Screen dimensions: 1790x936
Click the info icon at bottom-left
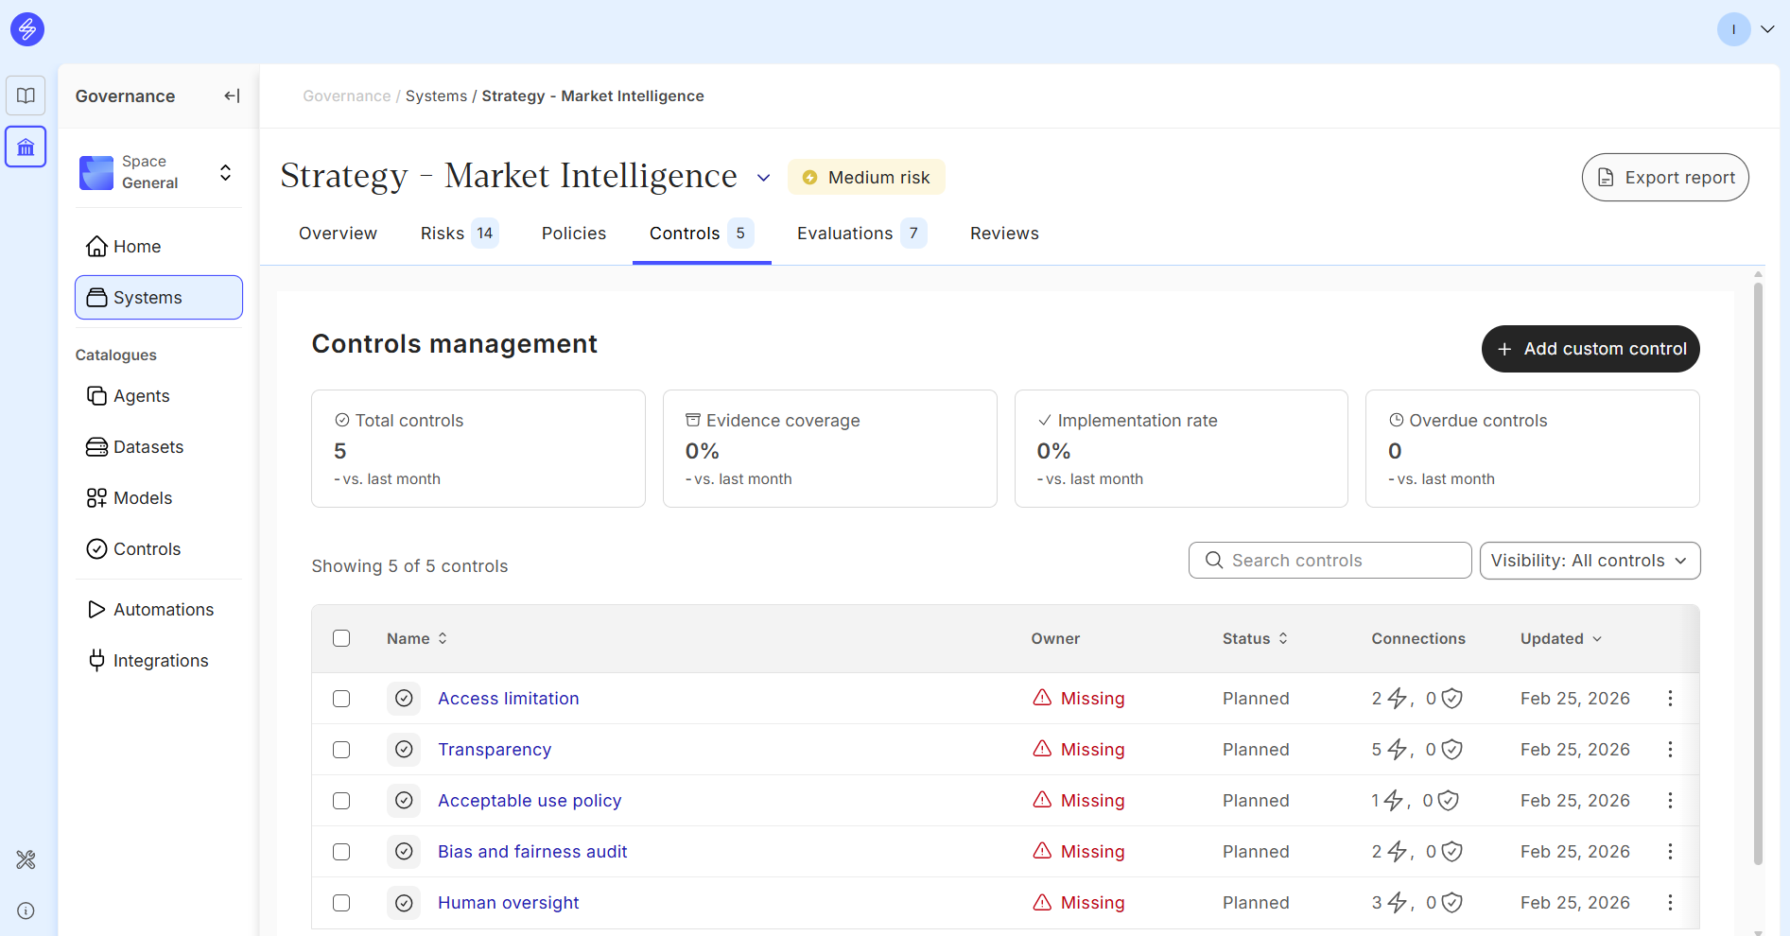pyautogui.click(x=26, y=910)
